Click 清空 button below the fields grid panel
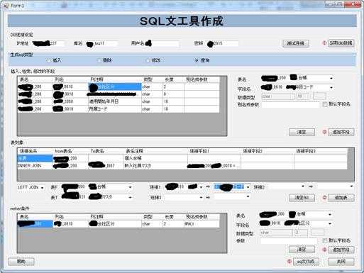The image size is (364, 273). (302, 132)
